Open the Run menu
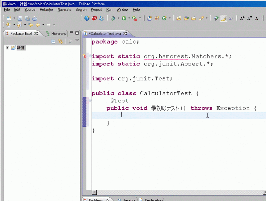266x201 pixels. [x=109, y=10]
